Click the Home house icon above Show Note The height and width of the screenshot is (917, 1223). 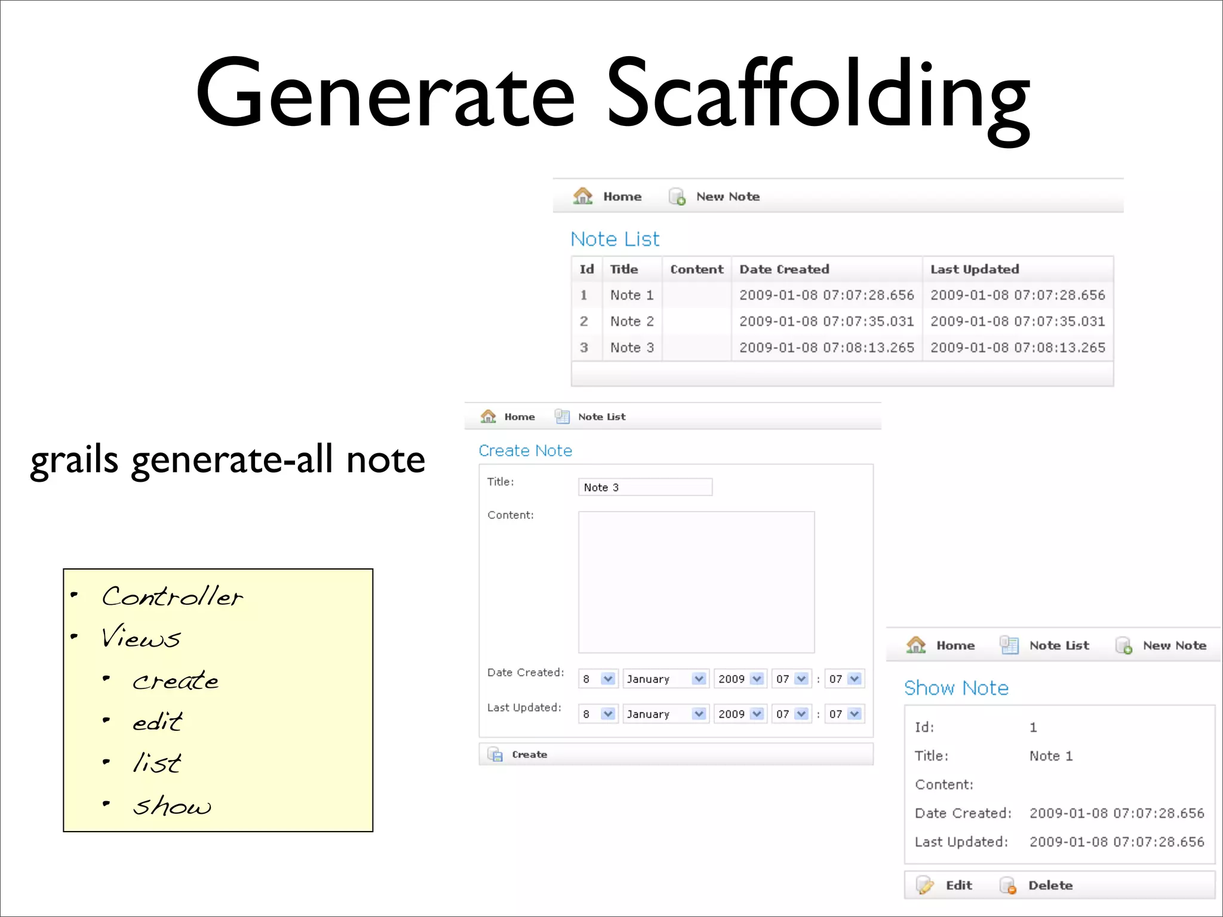click(915, 645)
